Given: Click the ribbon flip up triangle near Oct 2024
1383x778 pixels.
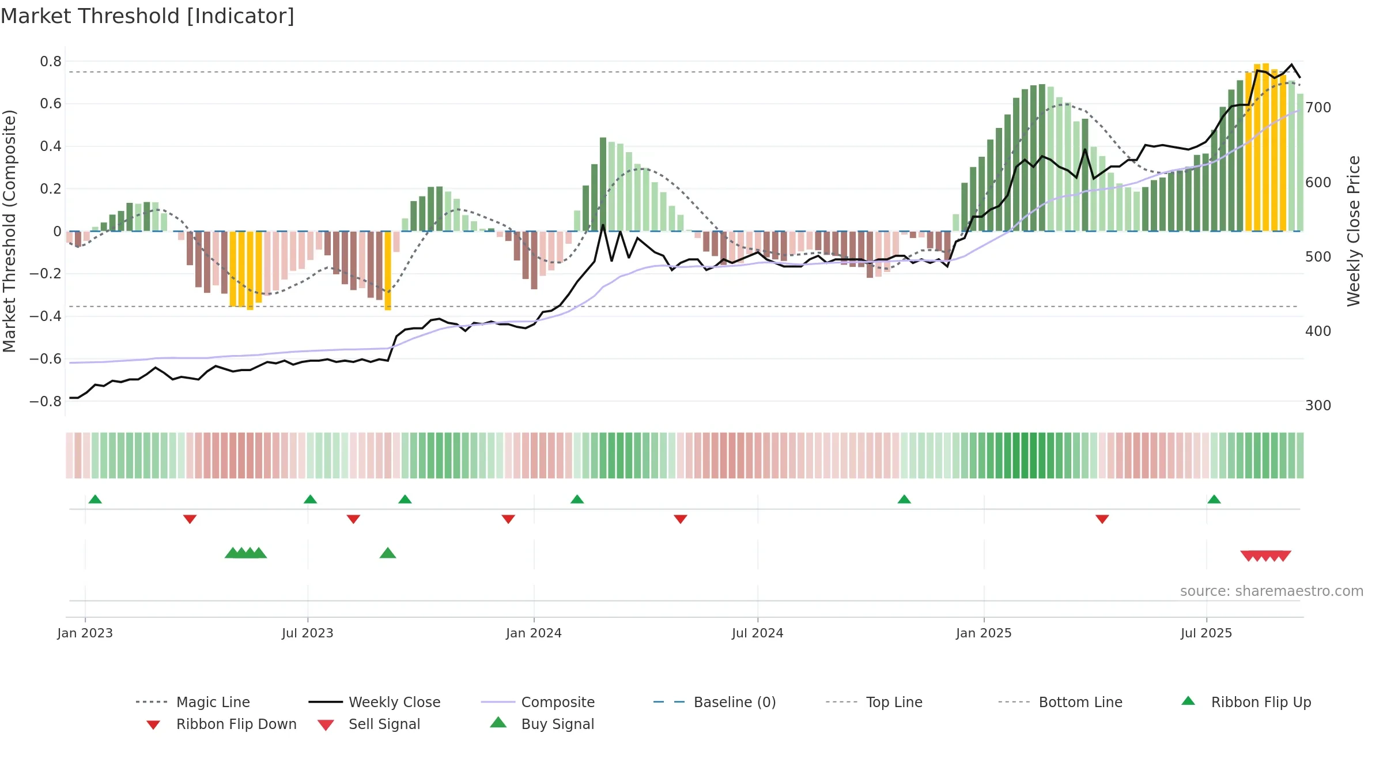Looking at the screenshot, I should (904, 499).
